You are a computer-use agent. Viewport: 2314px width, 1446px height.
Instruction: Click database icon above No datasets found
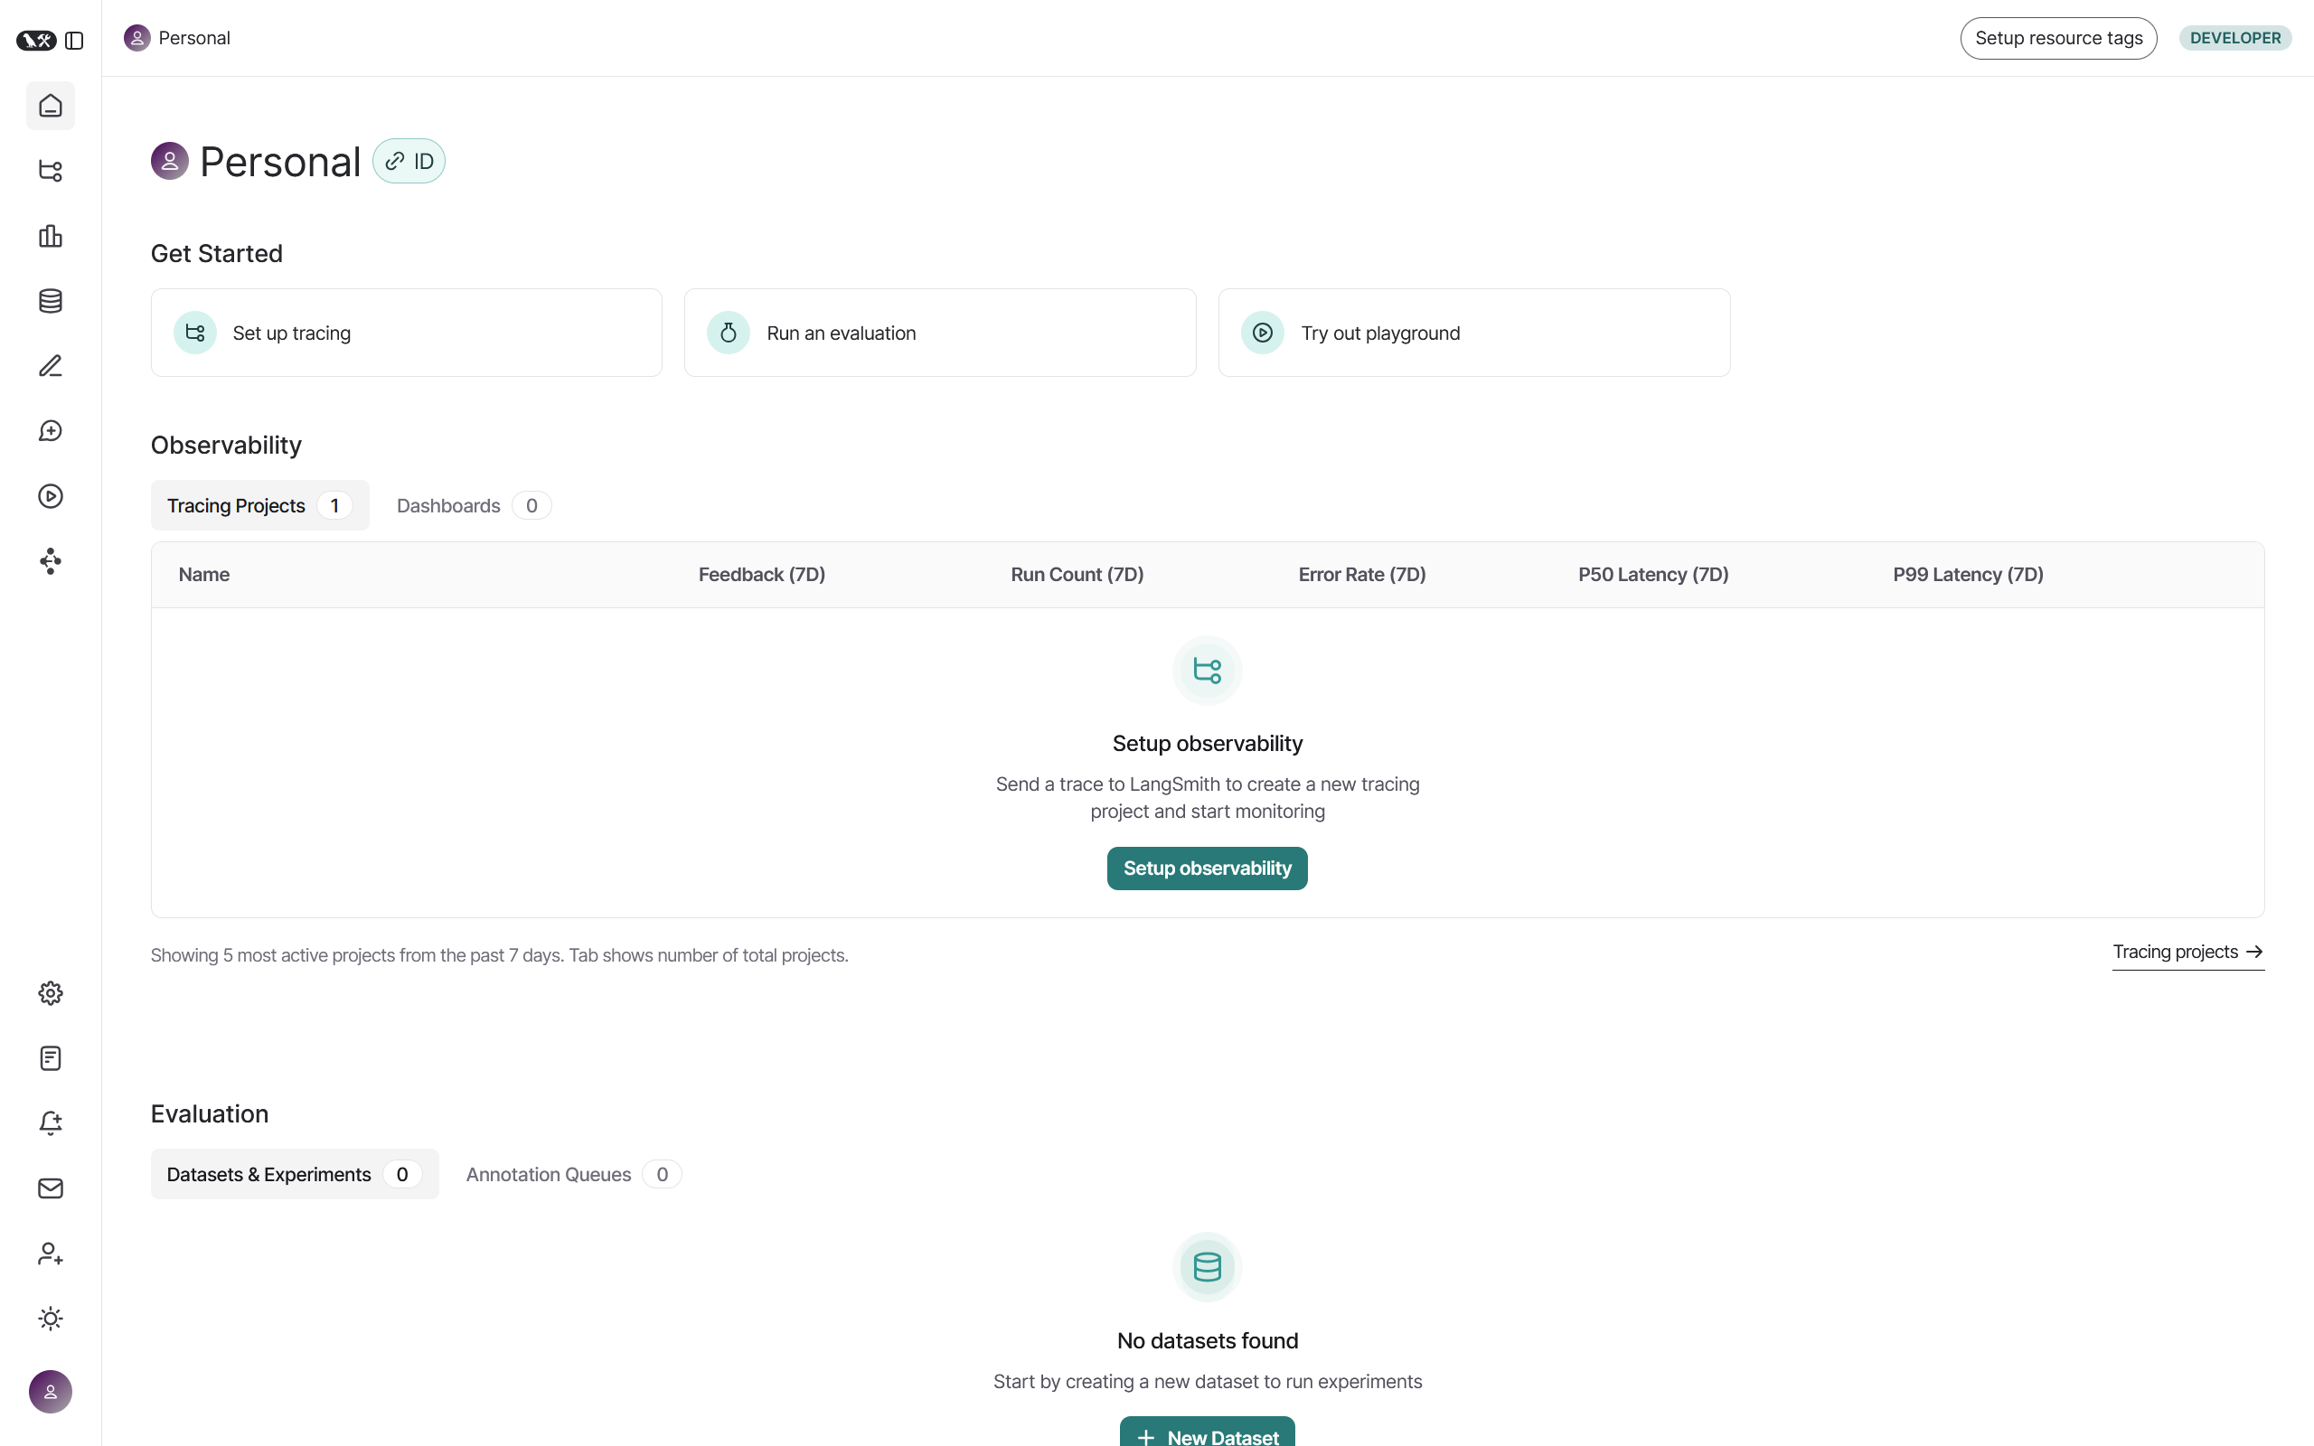tap(1208, 1267)
